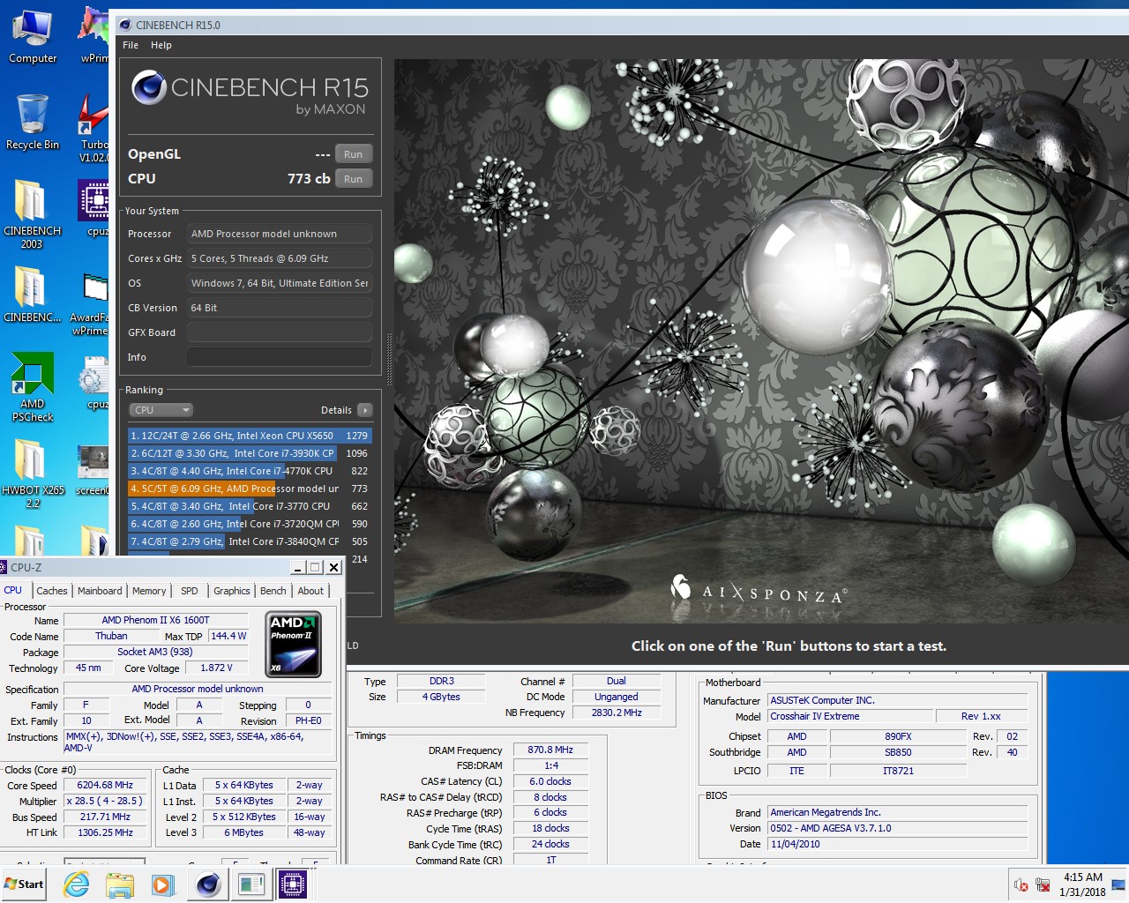Click the clock showing 4:15 AM
Image resolution: width=1129 pixels, height=903 pixels.
[x=1082, y=877]
